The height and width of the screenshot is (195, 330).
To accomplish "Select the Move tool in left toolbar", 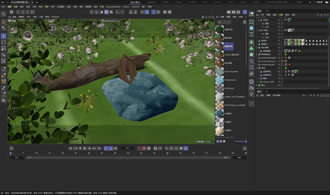I will pyautogui.click(x=4, y=36).
